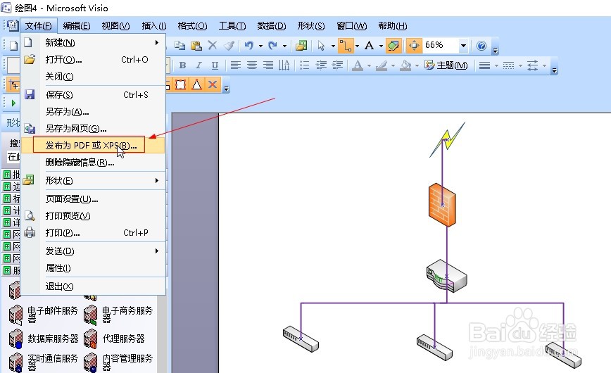Click the Bullets list icon
The image size is (611, 373).
coord(304,65)
